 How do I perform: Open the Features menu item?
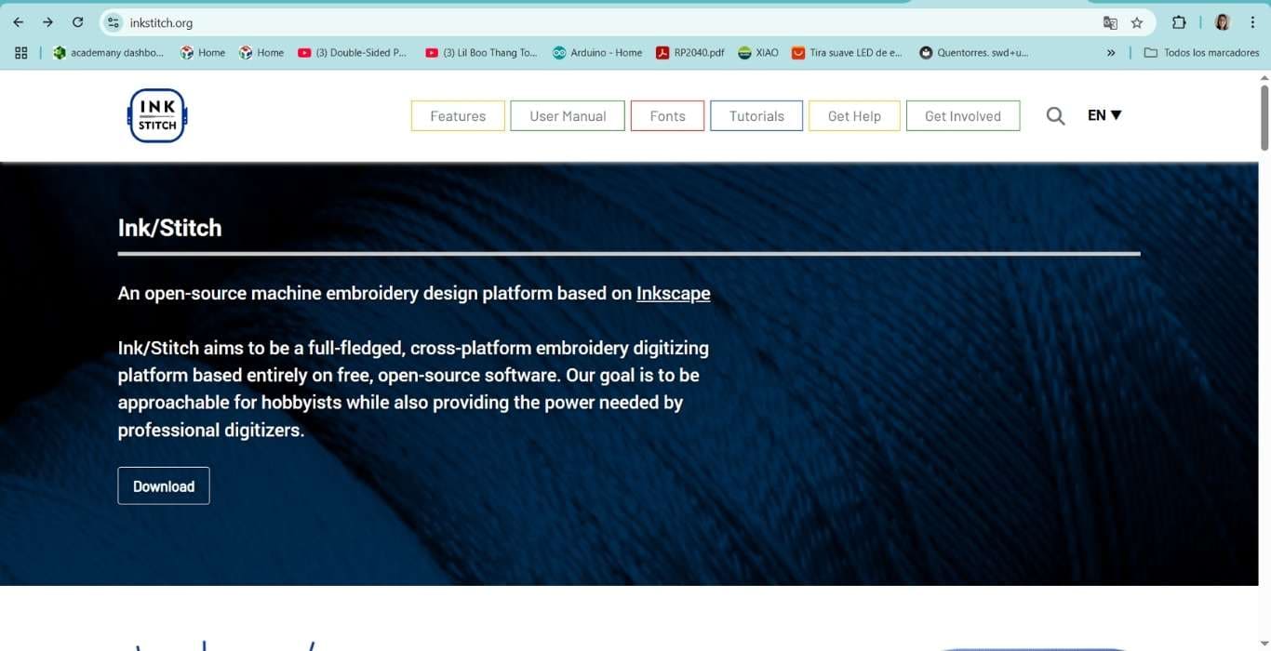(458, 116)
